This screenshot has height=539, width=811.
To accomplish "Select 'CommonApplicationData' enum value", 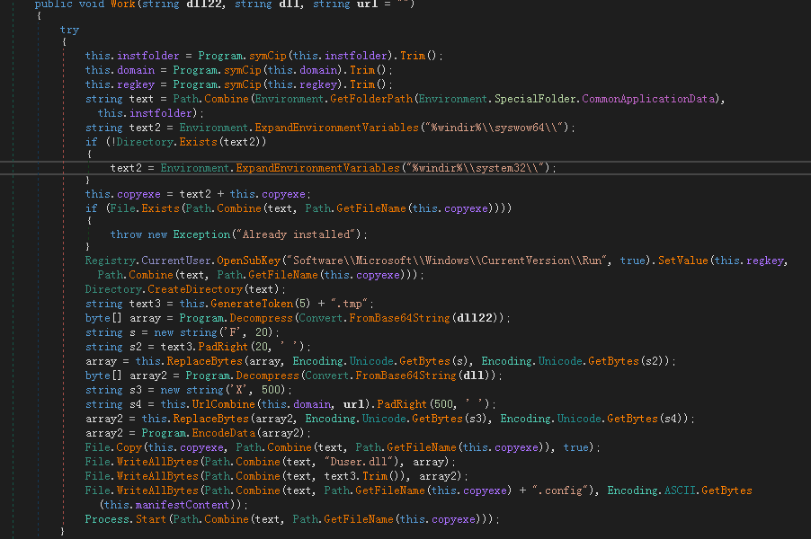I will (648, 99).
